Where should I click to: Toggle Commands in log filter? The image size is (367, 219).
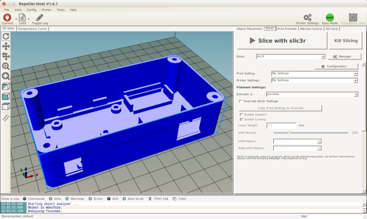pos(33,199)
